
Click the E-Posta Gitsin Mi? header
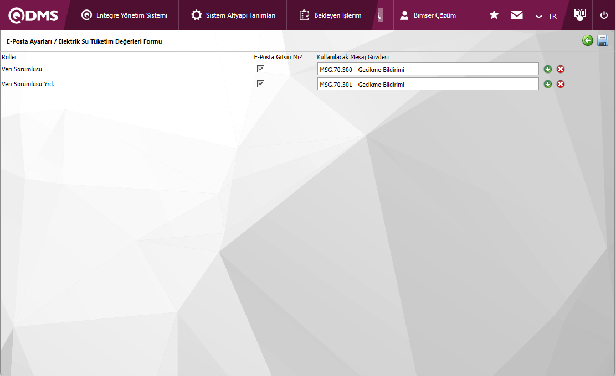tap(278, 57)
